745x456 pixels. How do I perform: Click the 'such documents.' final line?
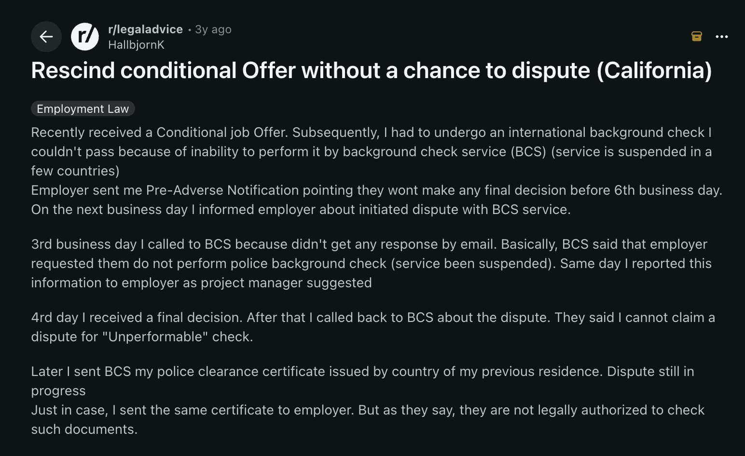pos(84,429)
